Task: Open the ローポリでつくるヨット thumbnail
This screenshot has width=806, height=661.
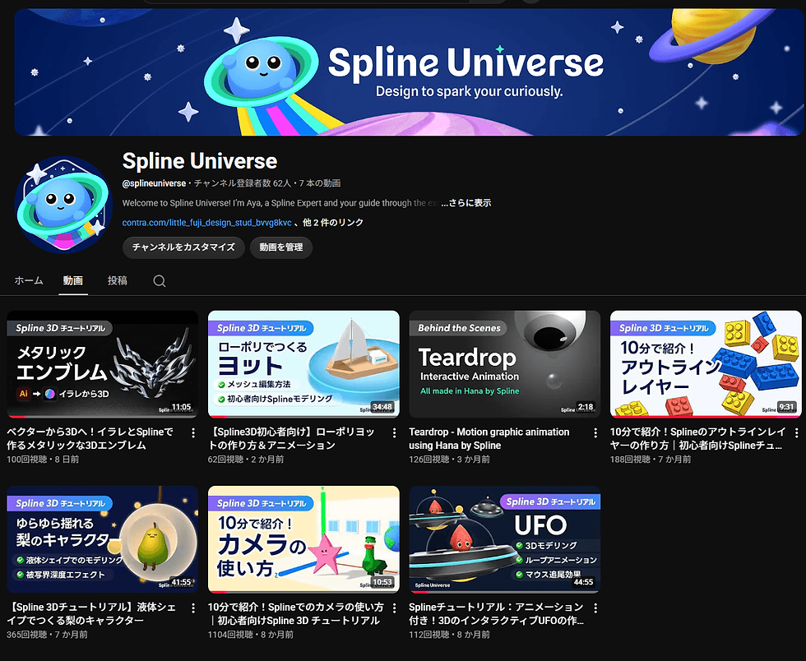Action: pos(303,364)
